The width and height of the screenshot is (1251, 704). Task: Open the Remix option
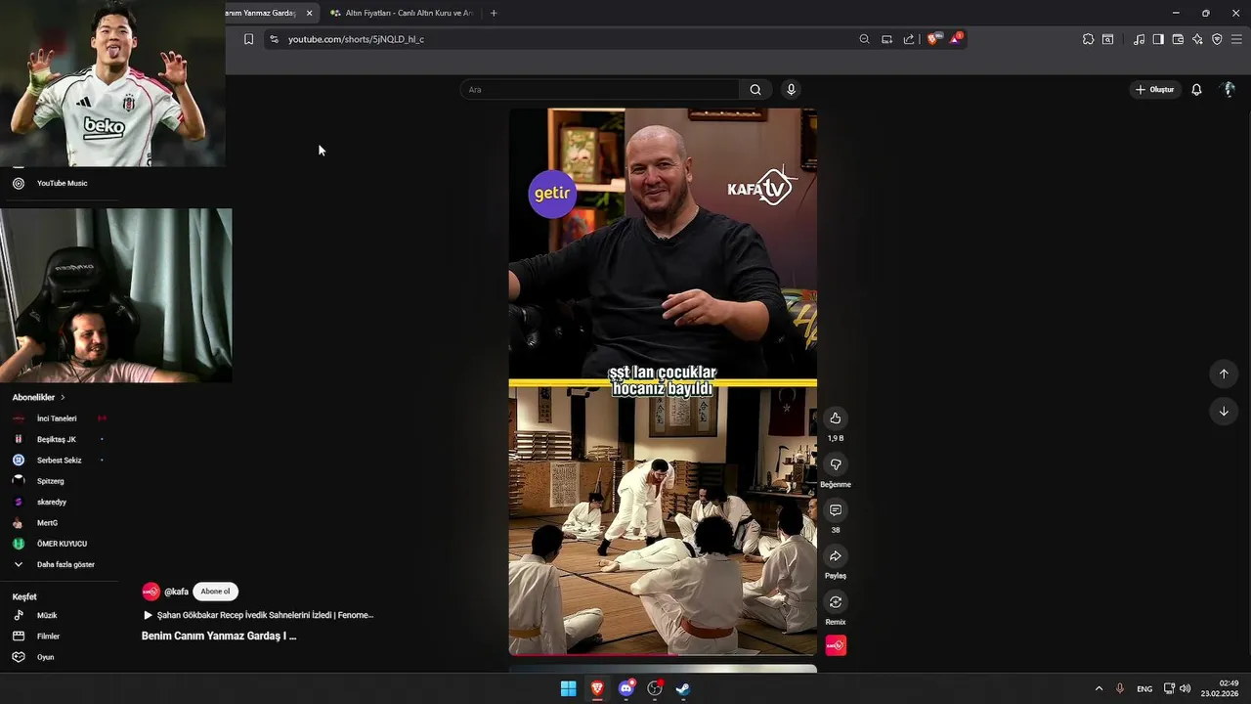pos(835,601)
